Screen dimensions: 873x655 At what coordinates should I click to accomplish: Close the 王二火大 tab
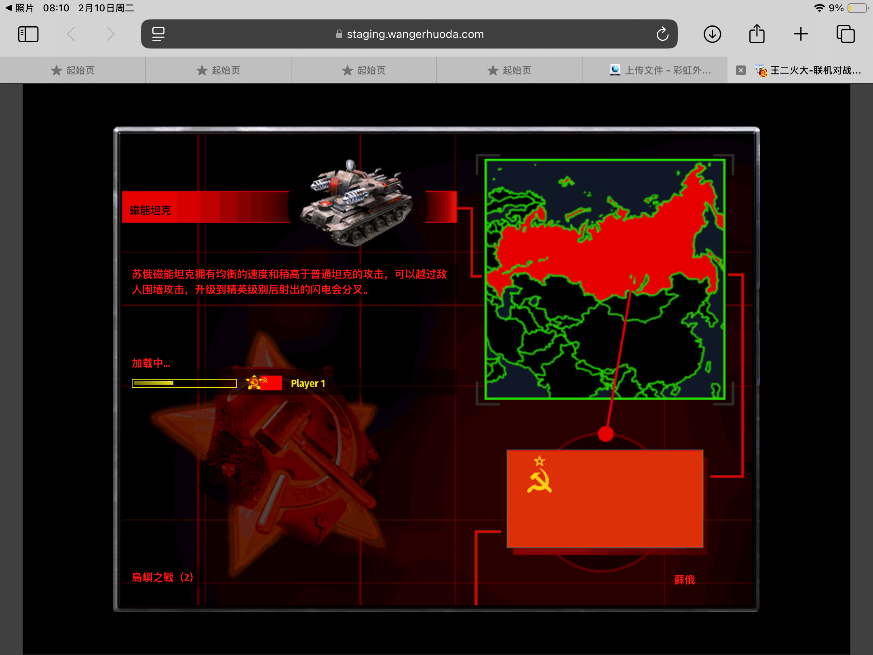click(x=740, y=70)
